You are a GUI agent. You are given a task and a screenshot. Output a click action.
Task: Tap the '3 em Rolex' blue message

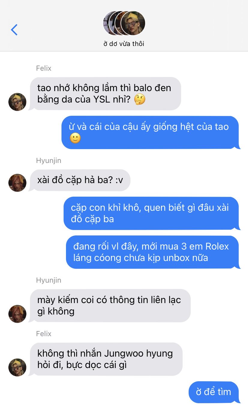point(152,252)
